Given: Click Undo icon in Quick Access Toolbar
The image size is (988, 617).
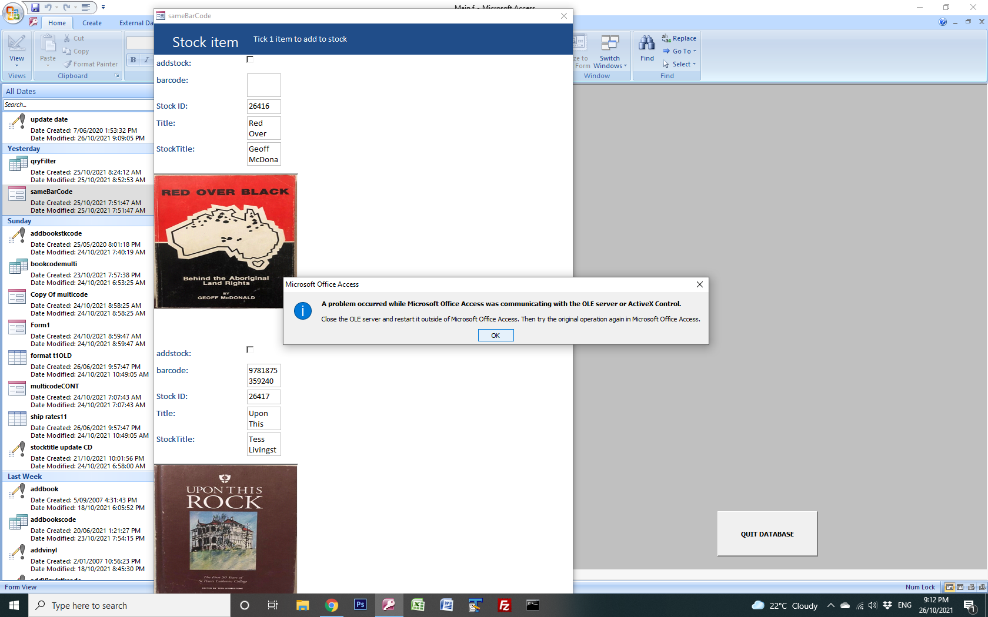Looking at the screenshot, I should click(x=48, y=8).
